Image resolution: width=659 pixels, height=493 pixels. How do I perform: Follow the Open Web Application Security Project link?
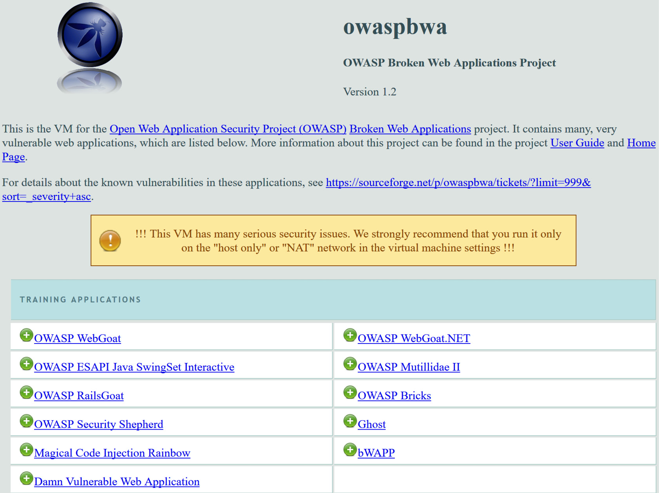click(x=228, y=129)
